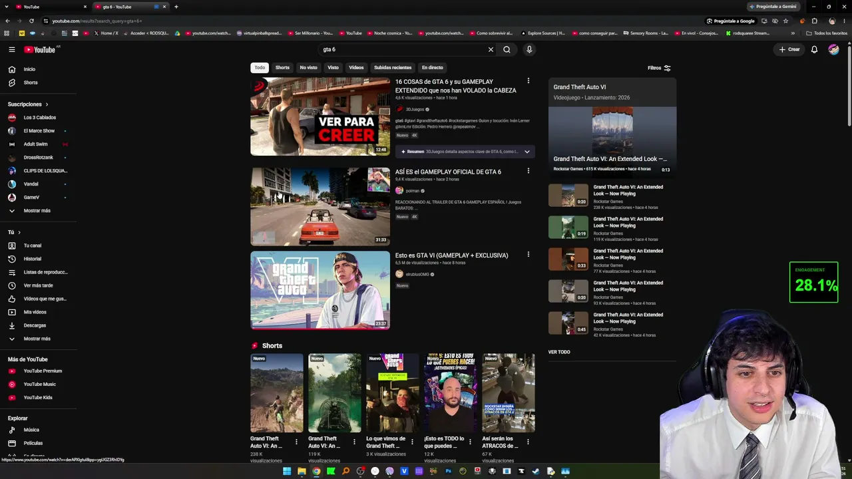Bookmark this page with the star icon
Viewport: 852px width, 479px height.
click(x=785, y=21)
